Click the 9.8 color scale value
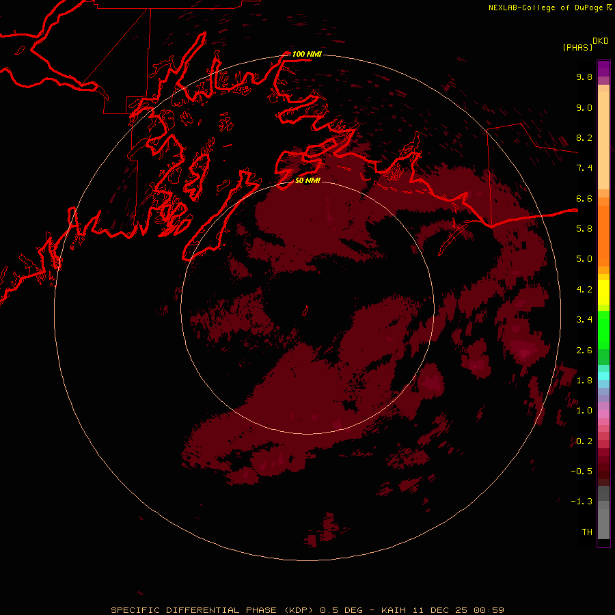615x615 pixels. [584, 77]
